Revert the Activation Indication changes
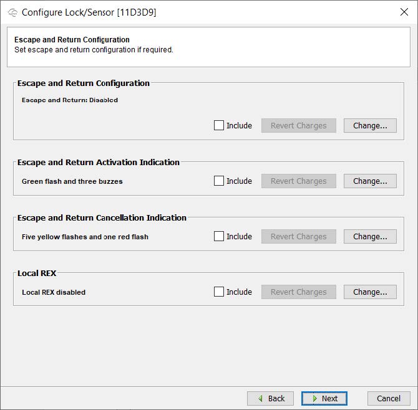The width and height of the screenshot is (418, 410). click(x=298, y=181)
